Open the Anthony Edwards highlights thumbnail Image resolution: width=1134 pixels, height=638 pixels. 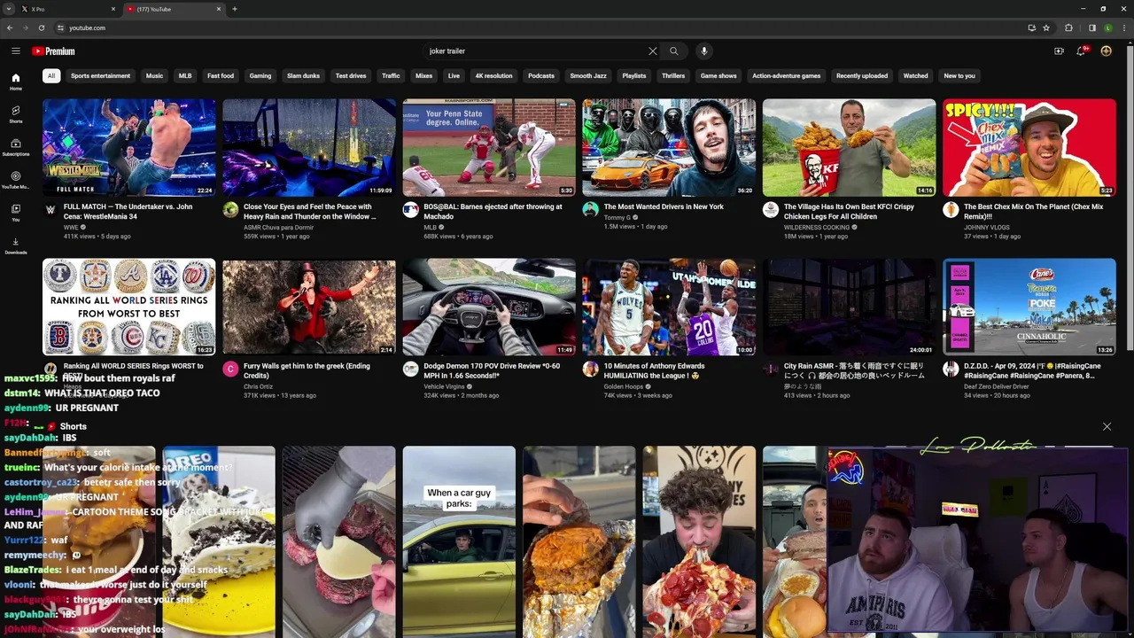click(x=669, y=307)
